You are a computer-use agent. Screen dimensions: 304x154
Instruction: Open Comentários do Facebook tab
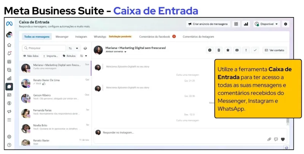pyautogui.click(x=157, y=36)
